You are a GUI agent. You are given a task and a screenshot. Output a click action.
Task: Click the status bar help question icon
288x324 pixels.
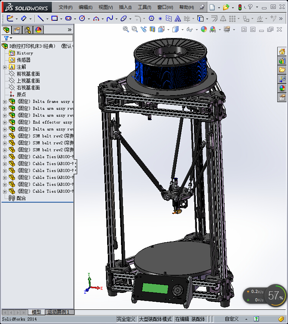(x=256, y=319)
